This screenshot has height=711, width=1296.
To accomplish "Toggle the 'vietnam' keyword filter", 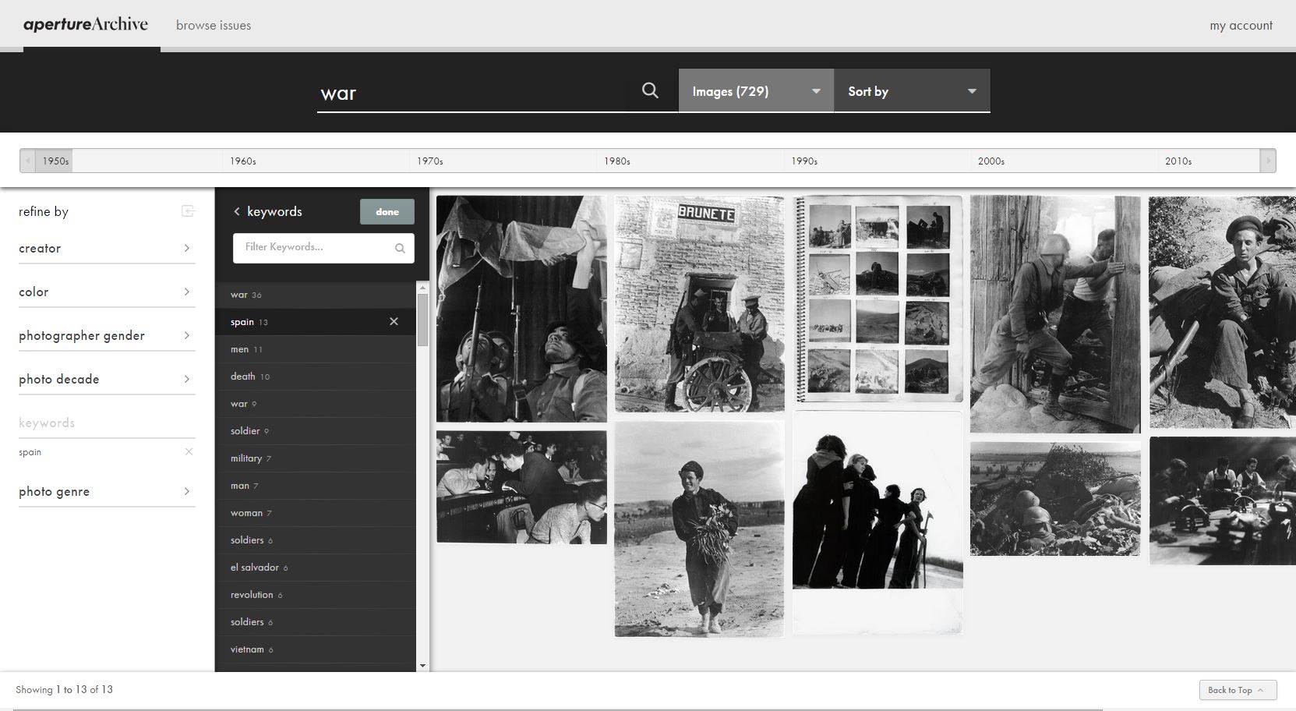I will point(247,649).
